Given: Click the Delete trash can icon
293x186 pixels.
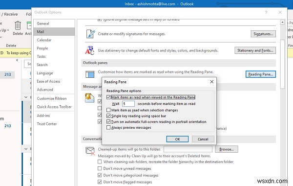Looking at the screenshot, I should click(x=18, y=25).
